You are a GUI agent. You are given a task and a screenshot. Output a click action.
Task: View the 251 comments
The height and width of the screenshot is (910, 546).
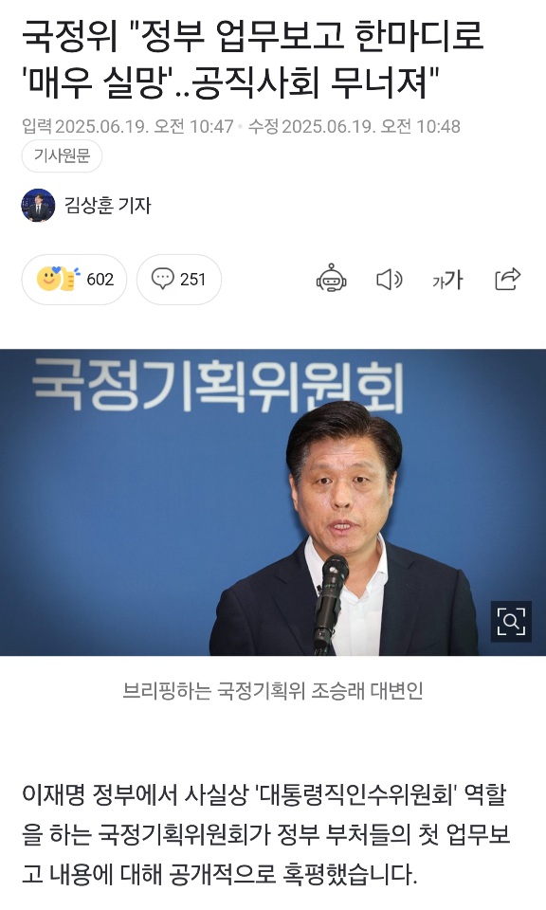[x=192, y=279]
